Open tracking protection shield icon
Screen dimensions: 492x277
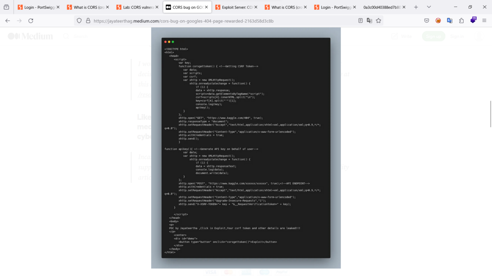pyautogui.click(x=79, y=21)
